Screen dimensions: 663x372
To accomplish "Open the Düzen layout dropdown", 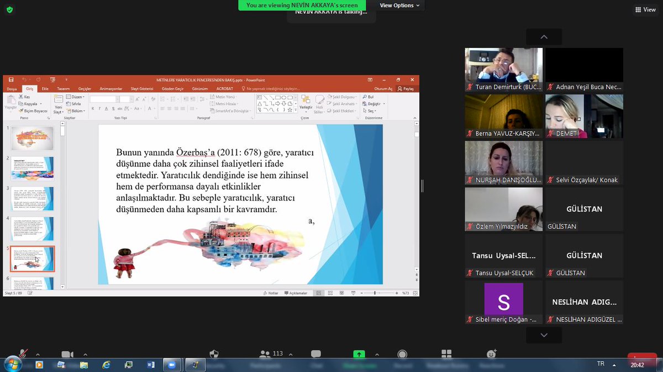I will point(75,97).
